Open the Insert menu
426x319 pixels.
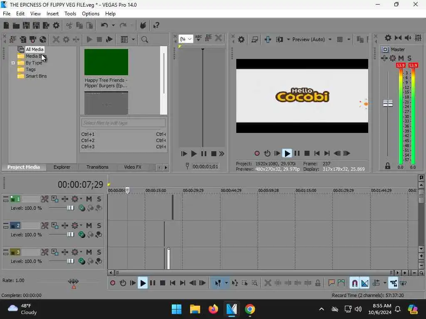click(52, 14)
